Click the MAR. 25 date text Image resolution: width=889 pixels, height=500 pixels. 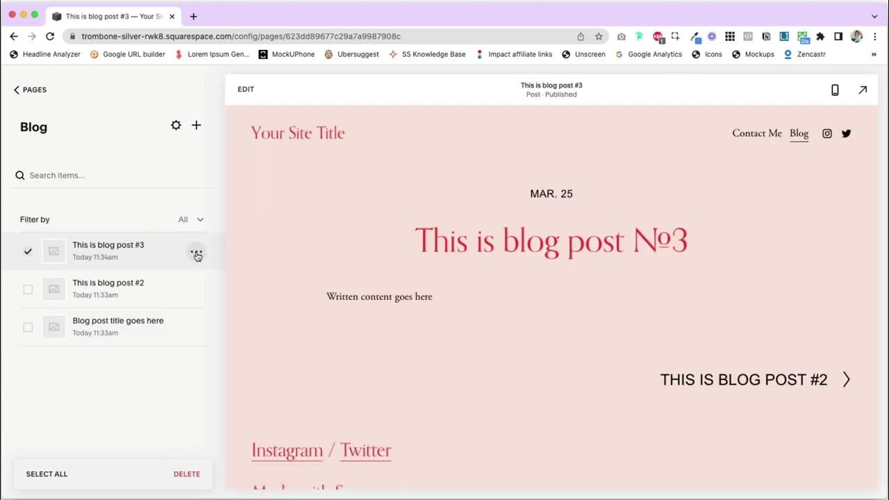pyautogui.click(x=551, y=194)
